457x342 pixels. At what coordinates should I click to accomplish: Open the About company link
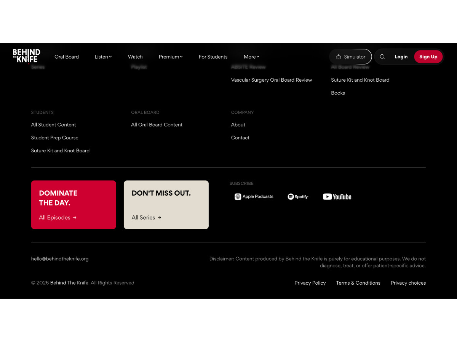(238, 125)
